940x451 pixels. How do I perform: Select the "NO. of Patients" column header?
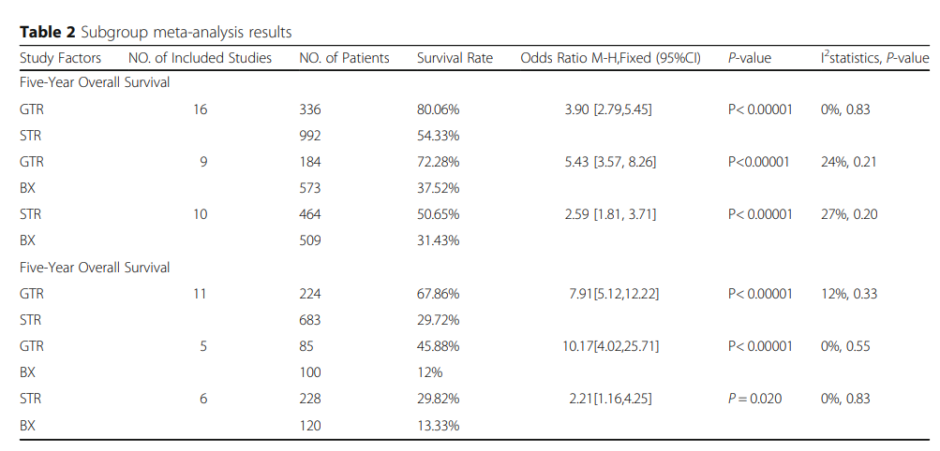344,58
